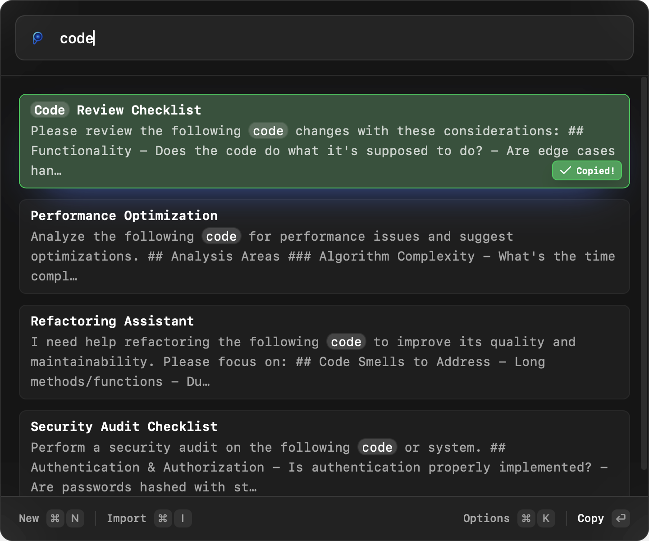Click the command key icon next to Options
Viewport: 649px width, 541px height.
pos(526,518)
